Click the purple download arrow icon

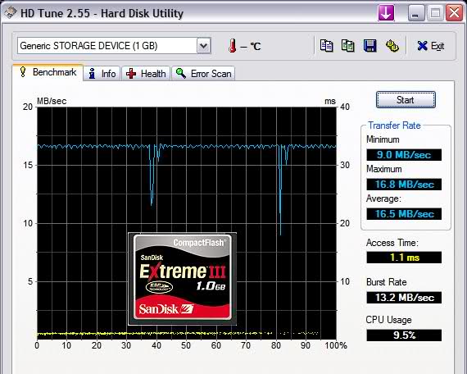tap(386, 13)
